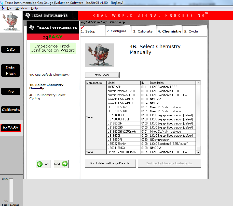The width and height of the screenshot is (233, 206).
Task: Click the Fuel Gauge level bar
Action: (x=11, y=190)
